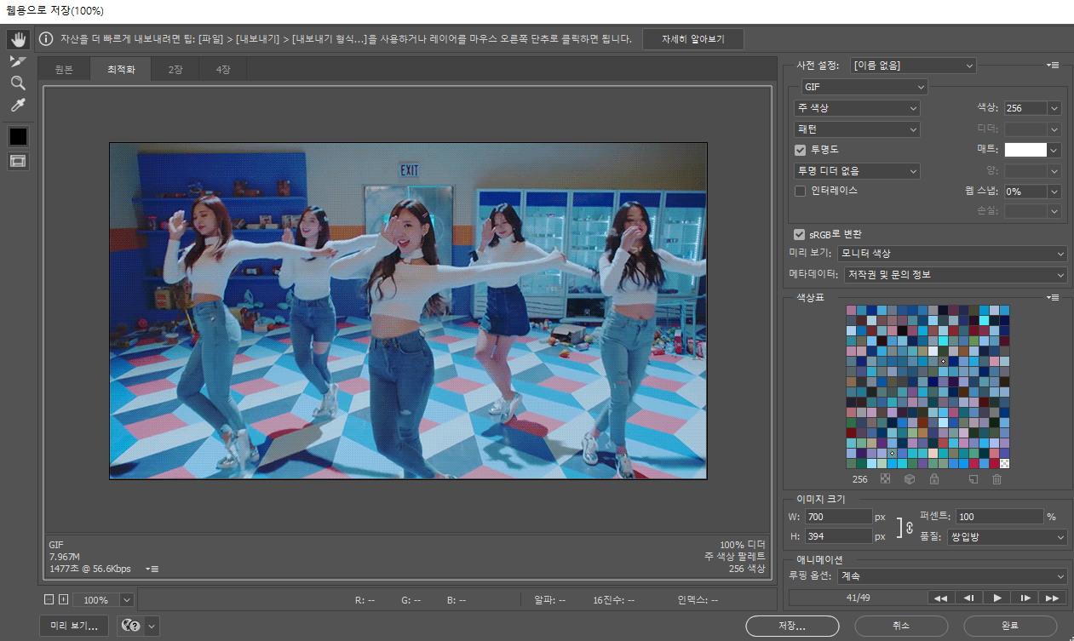The height and width of the screenshot is (641, 1074).
Task: Select the Eyedropper tool
Action: [18, 106]
